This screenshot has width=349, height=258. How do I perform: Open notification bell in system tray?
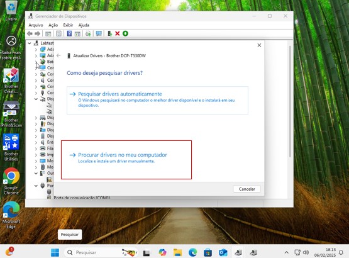tap(341, 252)
